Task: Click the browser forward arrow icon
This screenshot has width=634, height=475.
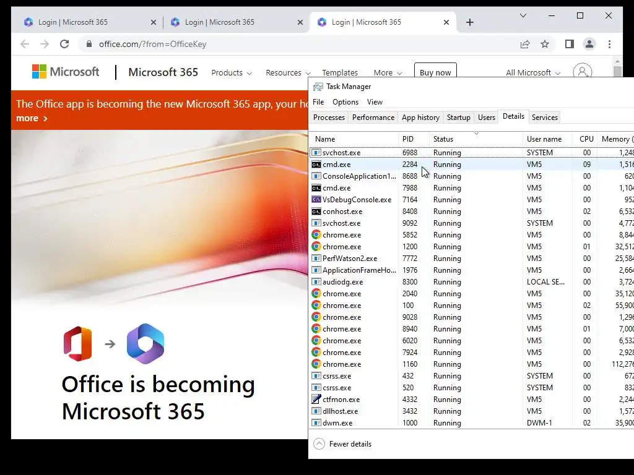Action: tap(45, 44)
